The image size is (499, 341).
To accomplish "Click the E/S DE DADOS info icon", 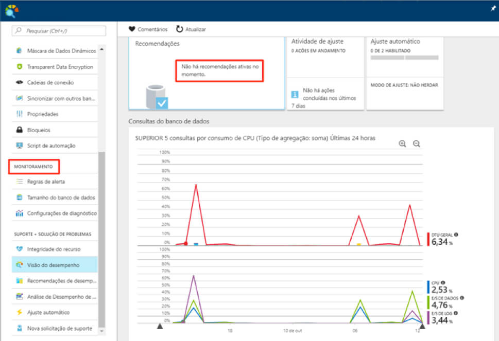I will [x=461, y=298].
